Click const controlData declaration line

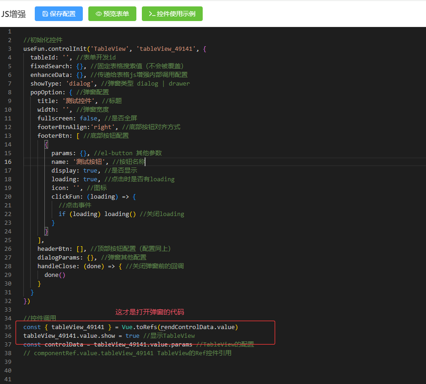[139, 344]
